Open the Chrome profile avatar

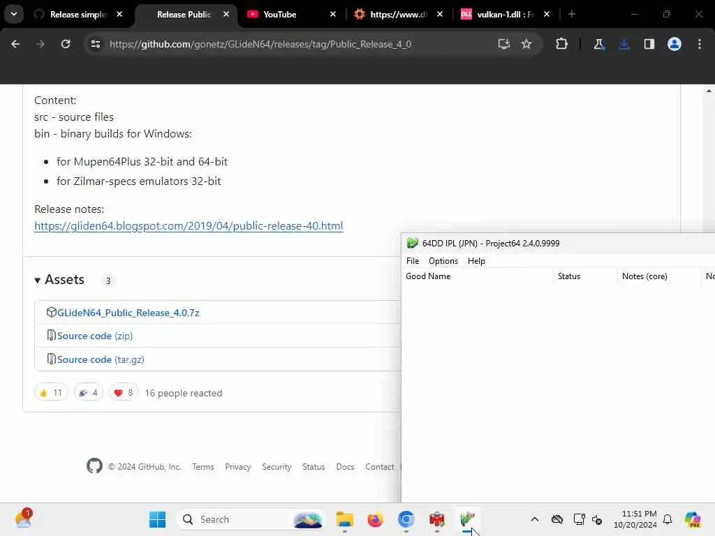[x=675, y=44]
